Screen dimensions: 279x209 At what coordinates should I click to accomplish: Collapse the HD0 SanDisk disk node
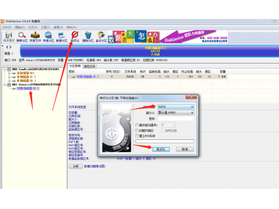point(5,69)
